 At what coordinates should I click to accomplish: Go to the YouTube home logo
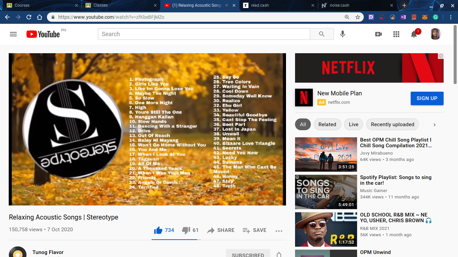tap(43, 34)
